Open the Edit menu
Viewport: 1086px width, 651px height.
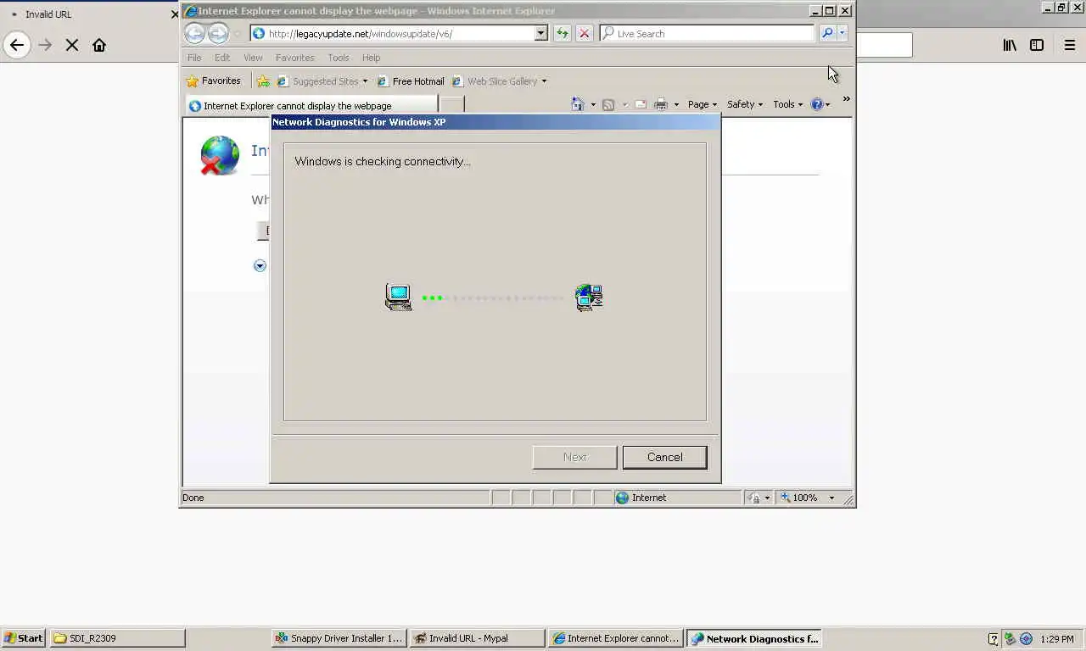(222, 58)
